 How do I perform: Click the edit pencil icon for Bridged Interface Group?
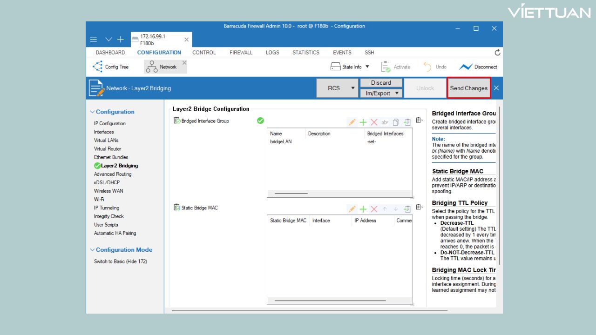pos(352,122)
